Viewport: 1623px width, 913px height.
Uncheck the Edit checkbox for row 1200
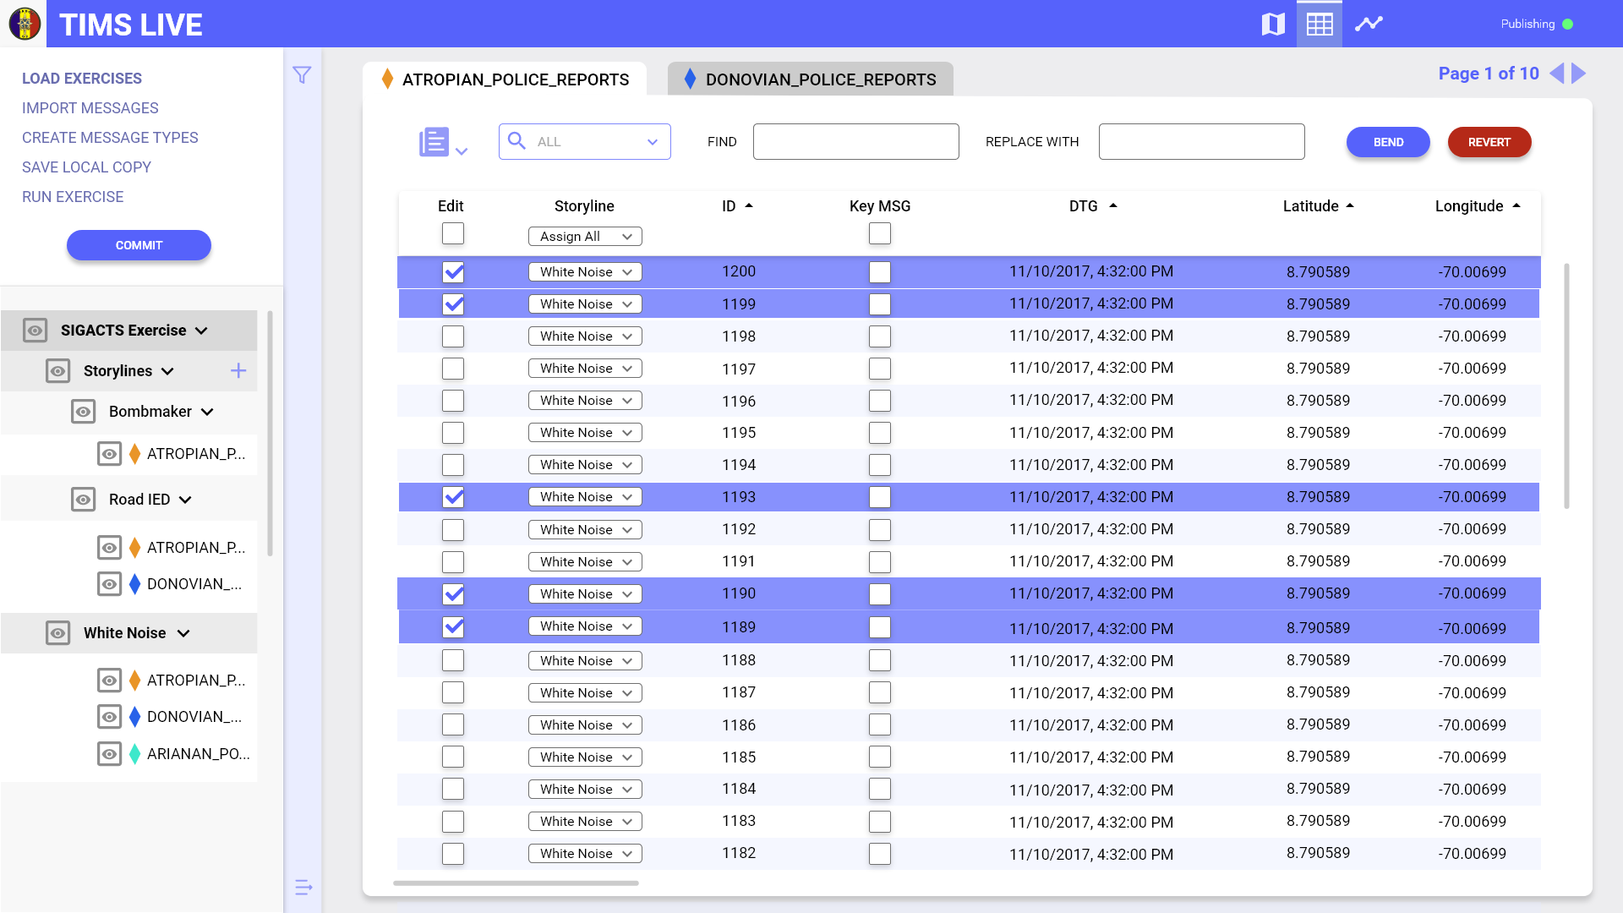453,272
